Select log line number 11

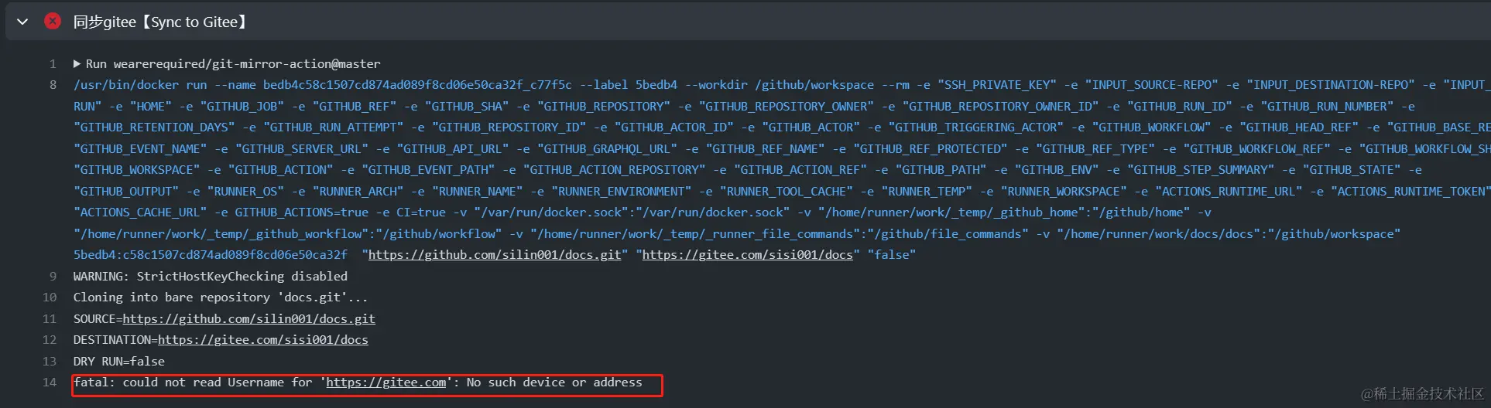[50, 318]
